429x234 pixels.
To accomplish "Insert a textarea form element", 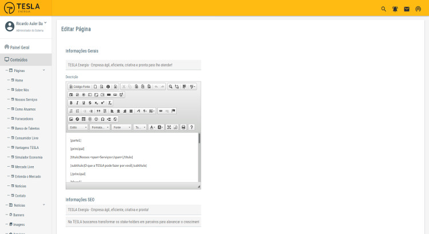I will click(x=96, y=95).
